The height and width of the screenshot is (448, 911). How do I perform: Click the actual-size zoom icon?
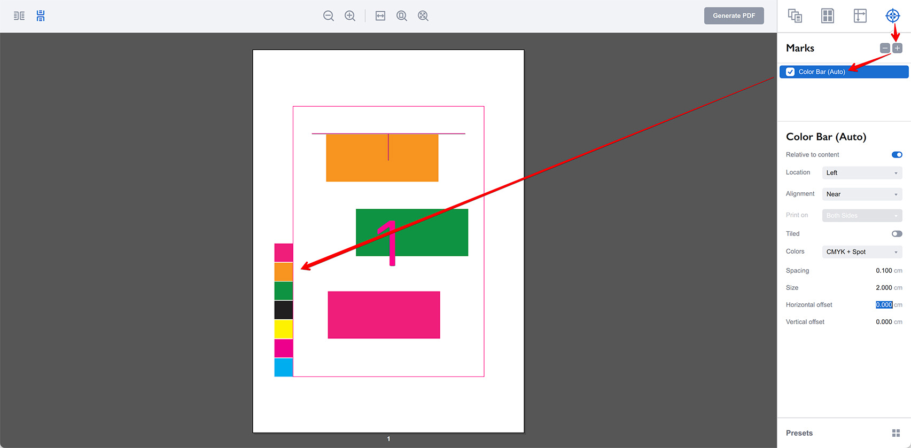point(423,16)
